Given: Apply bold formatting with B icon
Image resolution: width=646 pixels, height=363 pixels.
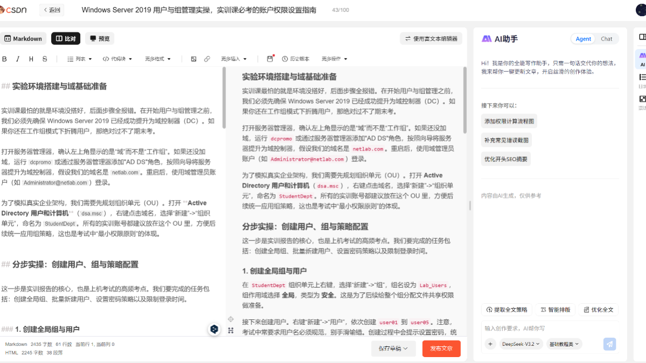Looking at the screenshot, I should tap(5, 59).
